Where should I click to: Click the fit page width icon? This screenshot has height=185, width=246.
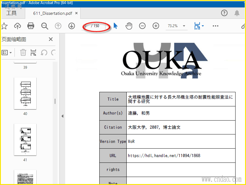click(197, 26)
